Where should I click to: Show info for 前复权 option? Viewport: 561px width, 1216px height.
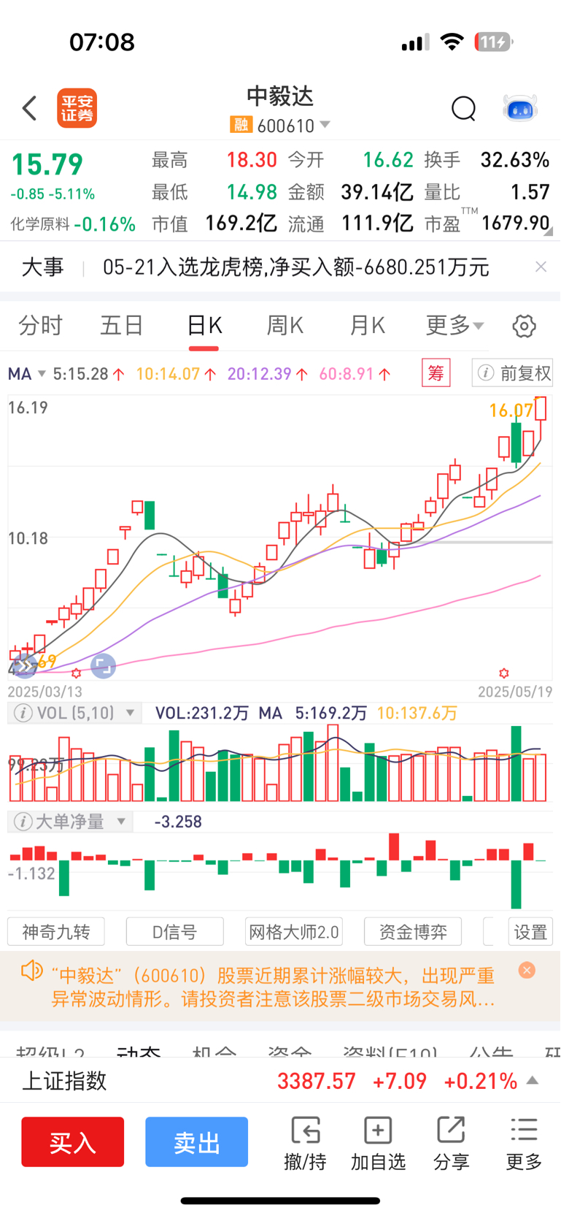click(x=485, y=373)
